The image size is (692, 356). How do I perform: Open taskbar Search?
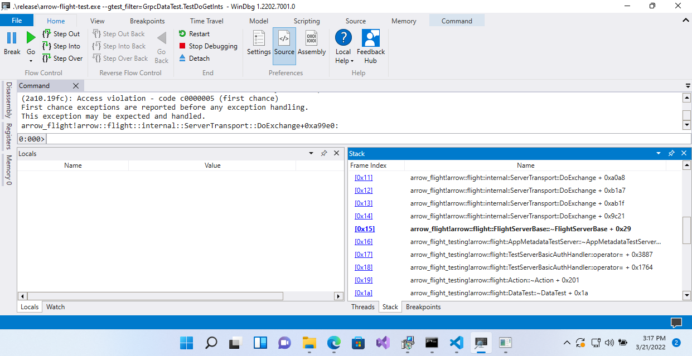[x=211, y=343]
